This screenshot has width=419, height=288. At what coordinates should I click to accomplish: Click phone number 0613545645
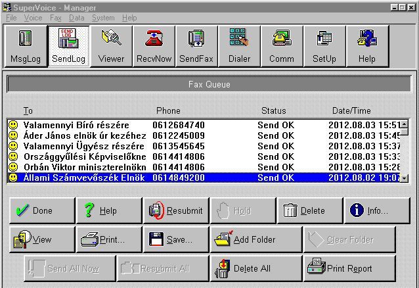(179, 146)
